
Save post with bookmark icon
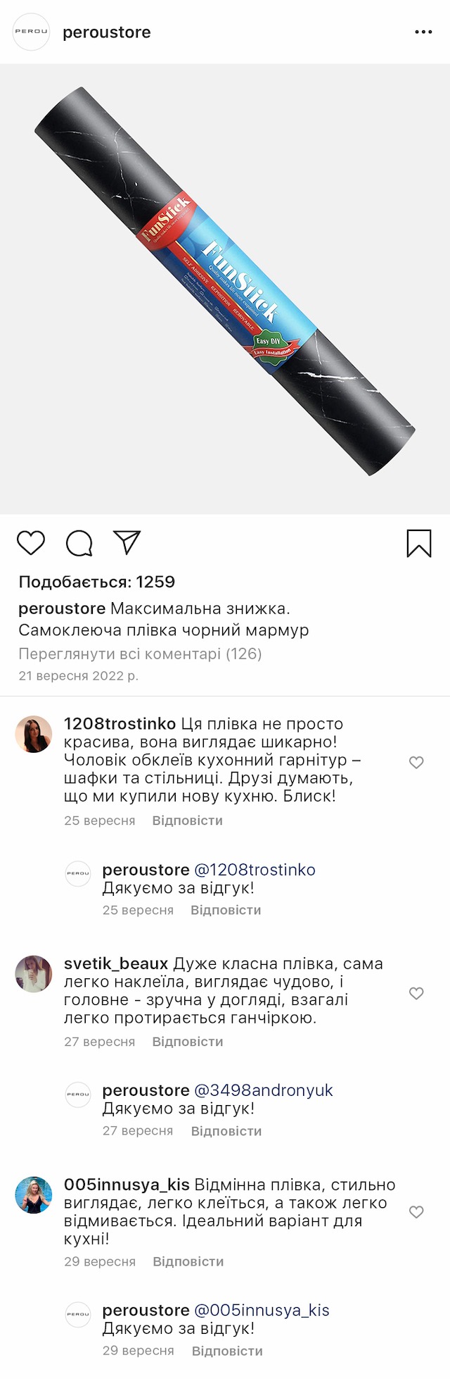[x=419, y=543]
